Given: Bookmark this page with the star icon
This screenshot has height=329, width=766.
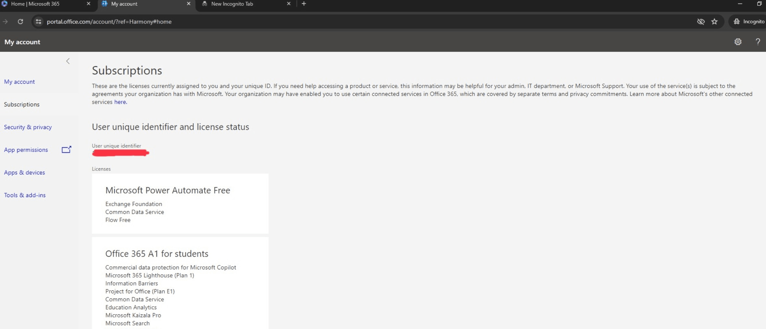Looking at the screenshot, I should click(x=714, y=21).
